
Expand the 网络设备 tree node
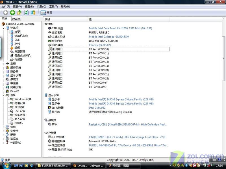[4, 87]
